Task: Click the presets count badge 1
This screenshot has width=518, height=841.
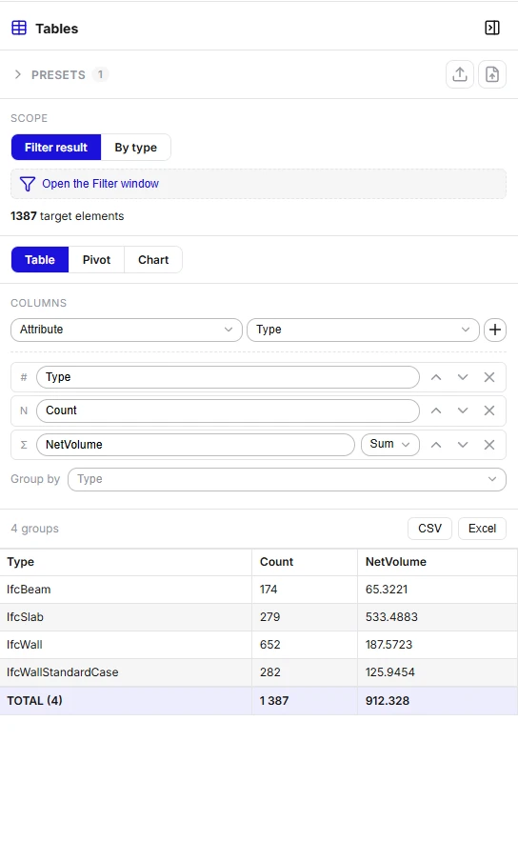Action: tap(100, 74)
